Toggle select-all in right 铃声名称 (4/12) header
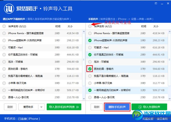 [90, 26]
